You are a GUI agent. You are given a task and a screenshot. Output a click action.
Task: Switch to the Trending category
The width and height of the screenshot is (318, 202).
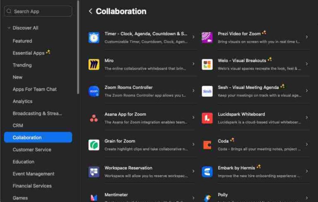point(22,65)
